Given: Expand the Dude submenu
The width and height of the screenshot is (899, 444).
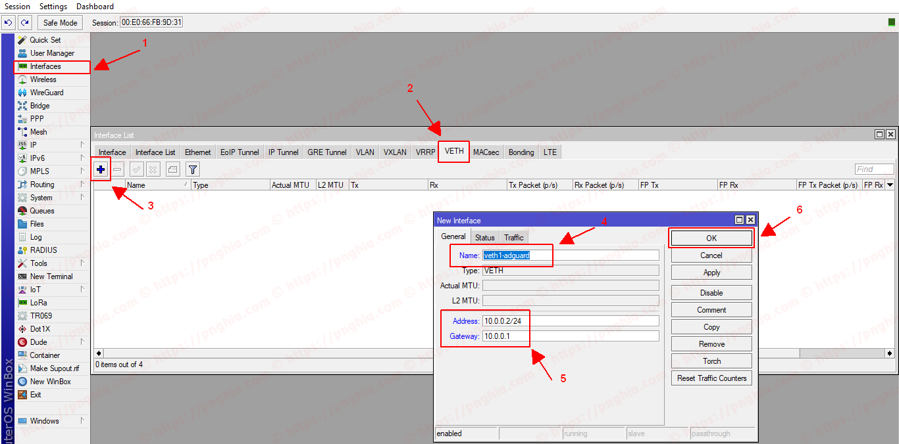Looking at the screenshot, I should 82,342.
